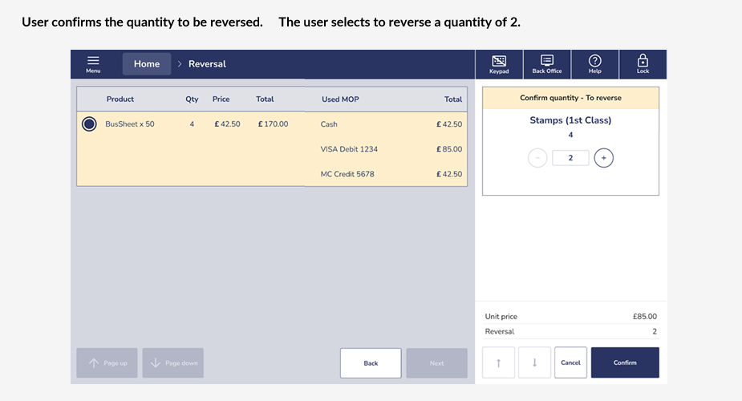Click the Stamps (1st Class) title
This screenshot has height=401, width=742.
570,120
